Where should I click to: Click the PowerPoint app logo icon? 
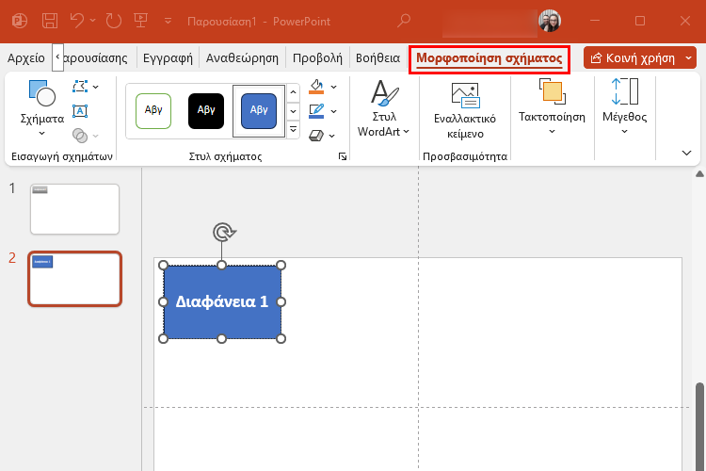20,21
